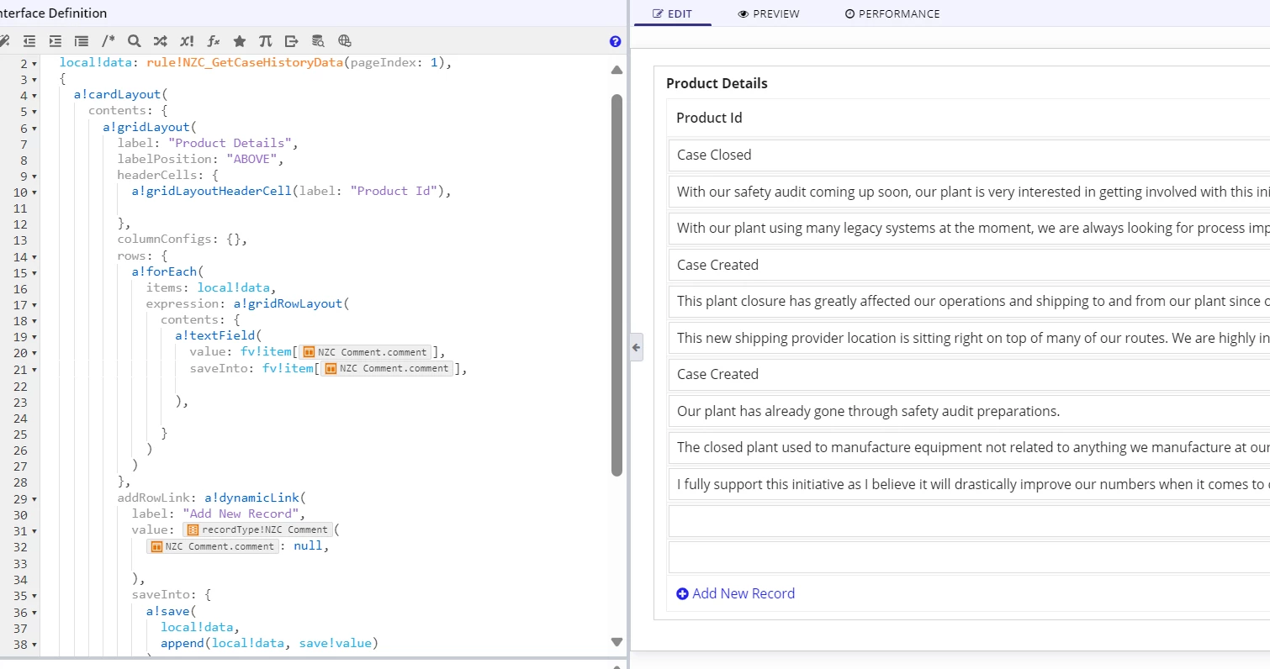
Task: Open help via blue question mark
Action: point(615,41)
